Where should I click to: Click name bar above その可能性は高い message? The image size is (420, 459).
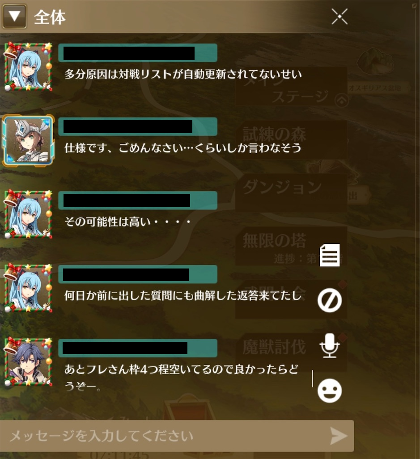pos(138,200)
